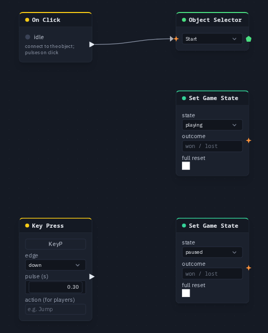Click the orange star port on the playing Set Game State node
Viewport: 268px width, 333px height.
[249, 140]
